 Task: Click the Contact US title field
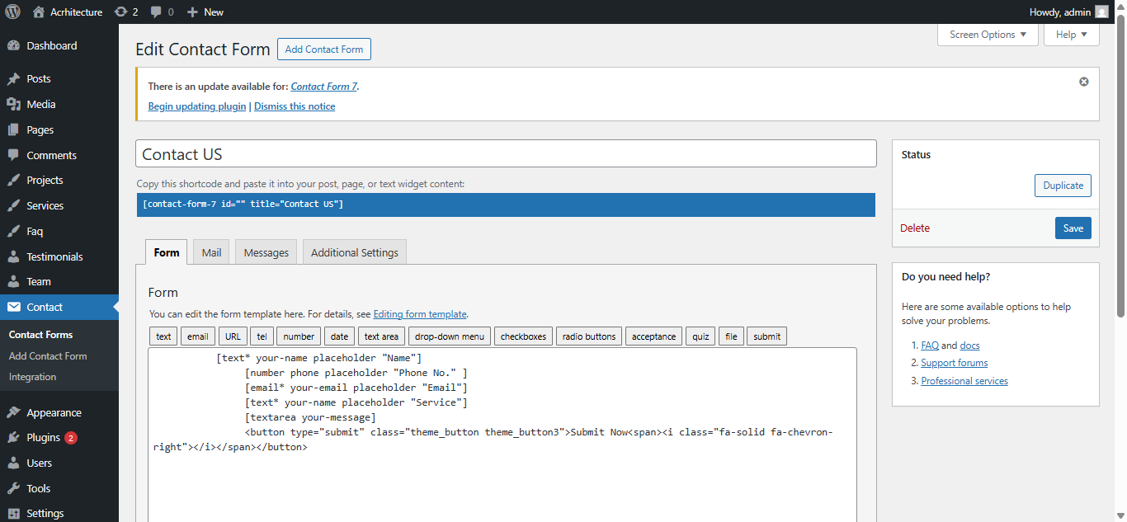[505, 154]
